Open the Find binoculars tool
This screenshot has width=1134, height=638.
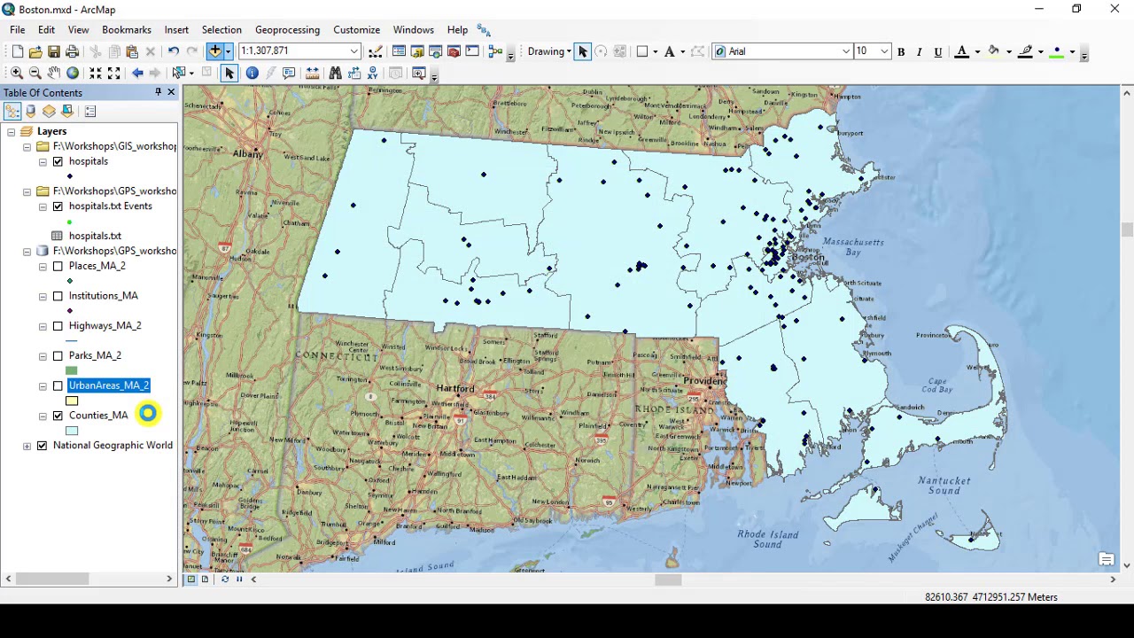pos(335,73)
